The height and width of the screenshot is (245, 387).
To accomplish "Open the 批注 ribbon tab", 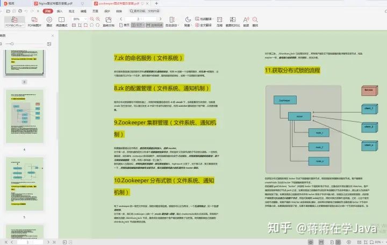I will (71, 11).
